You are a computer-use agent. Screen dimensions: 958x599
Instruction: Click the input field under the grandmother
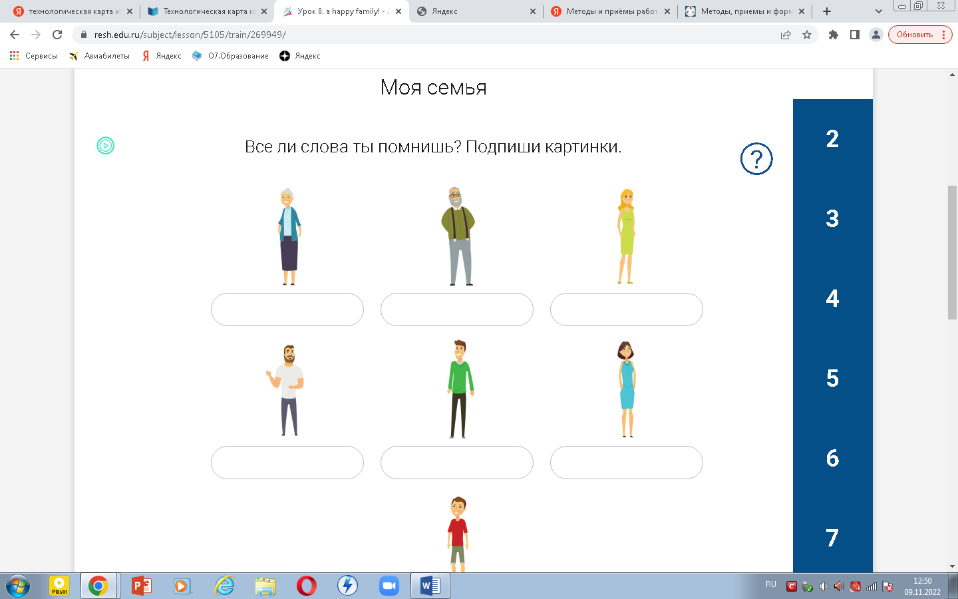287,309
